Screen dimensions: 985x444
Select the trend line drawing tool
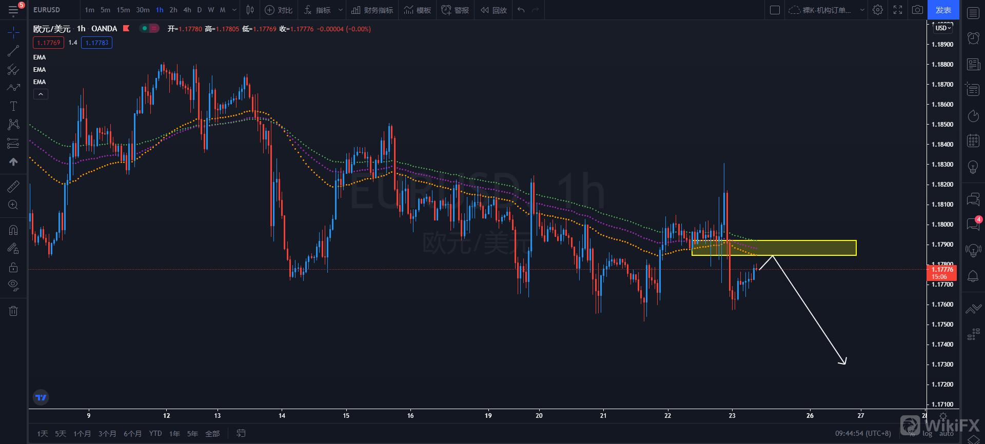pos(13,51)
